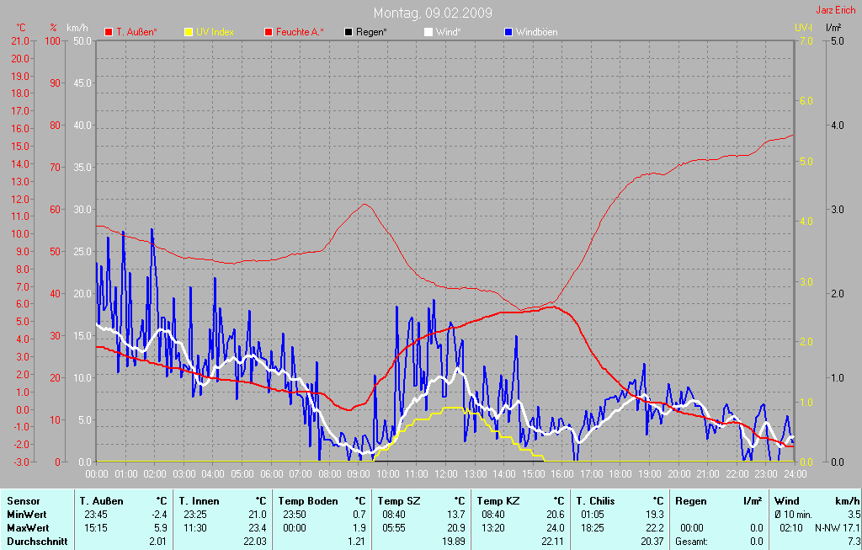
Task: Click the 'Temp KZ' column header
Action: [498, 501]
